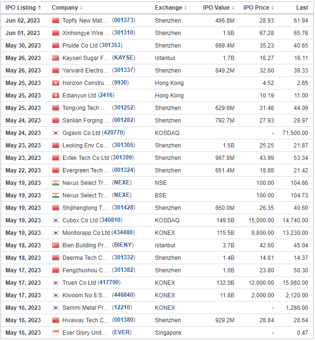
Task: Open ticker 446840 for Kiwoom No 8
Action: (x=123, y=295)
